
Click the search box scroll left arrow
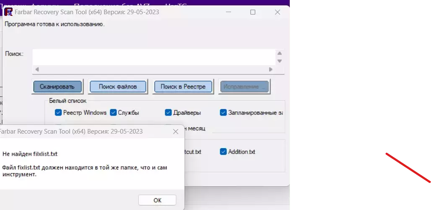pyautogui.click(x=37, y=70)
